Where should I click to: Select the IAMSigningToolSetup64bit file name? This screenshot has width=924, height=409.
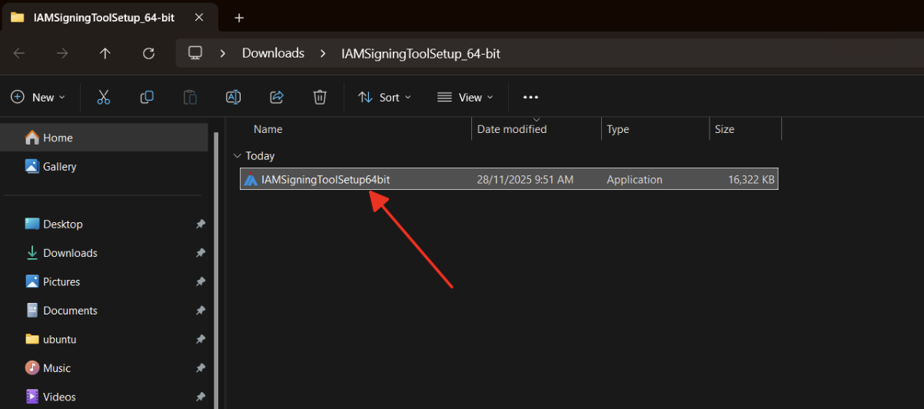click(326, 180)
